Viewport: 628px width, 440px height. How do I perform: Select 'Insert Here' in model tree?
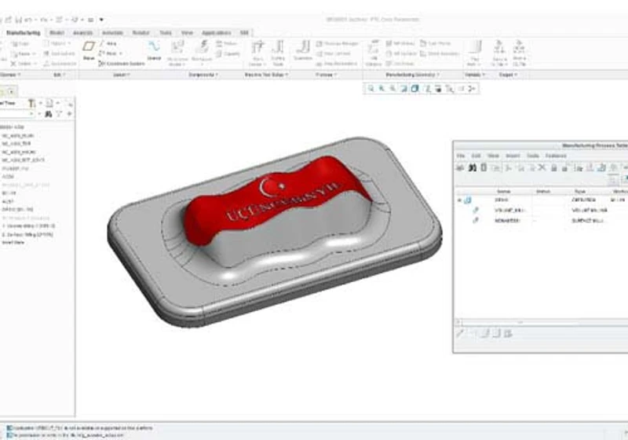(13, 243)
